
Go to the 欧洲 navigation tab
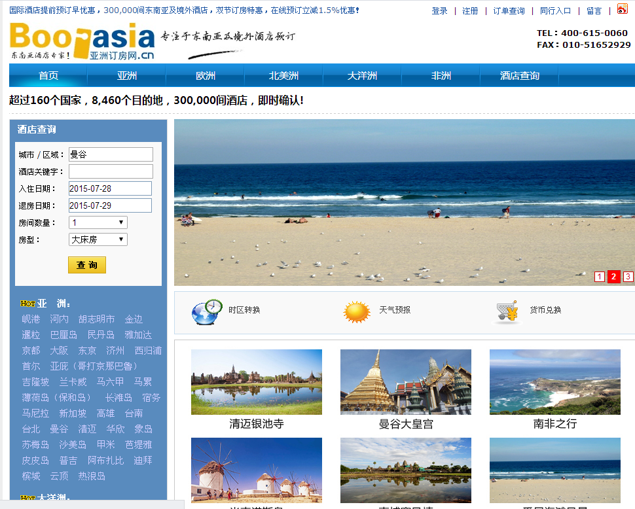tap(206, 76)
